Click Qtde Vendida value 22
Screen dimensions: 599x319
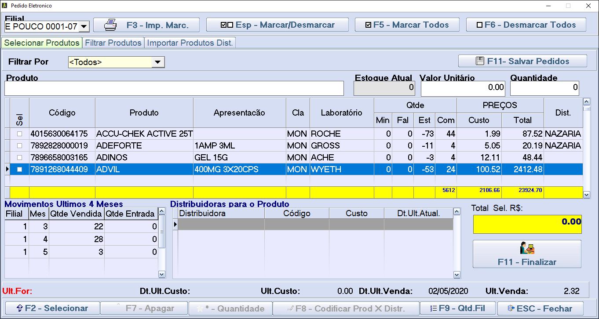77,227
